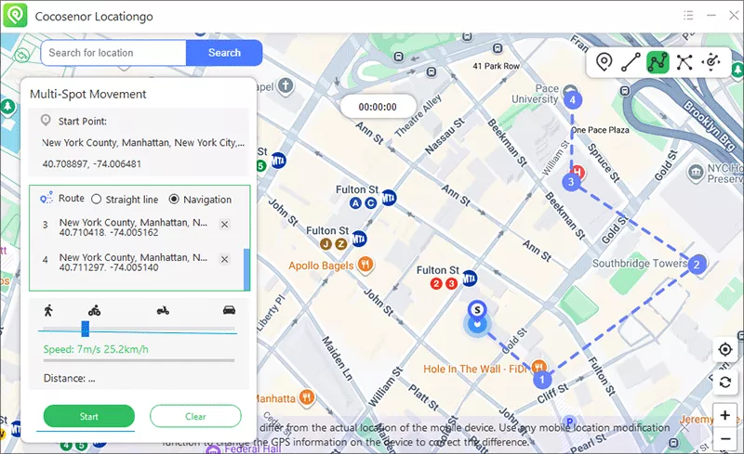Click Hole In The Wall restaurant icon
This screenshot has width=744, height=454.
click(x=538, y=367)
